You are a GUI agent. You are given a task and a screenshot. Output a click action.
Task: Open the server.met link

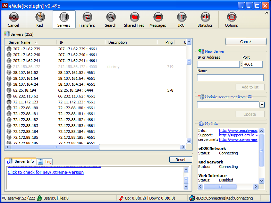pyautogui.click(x=238, y=139)
